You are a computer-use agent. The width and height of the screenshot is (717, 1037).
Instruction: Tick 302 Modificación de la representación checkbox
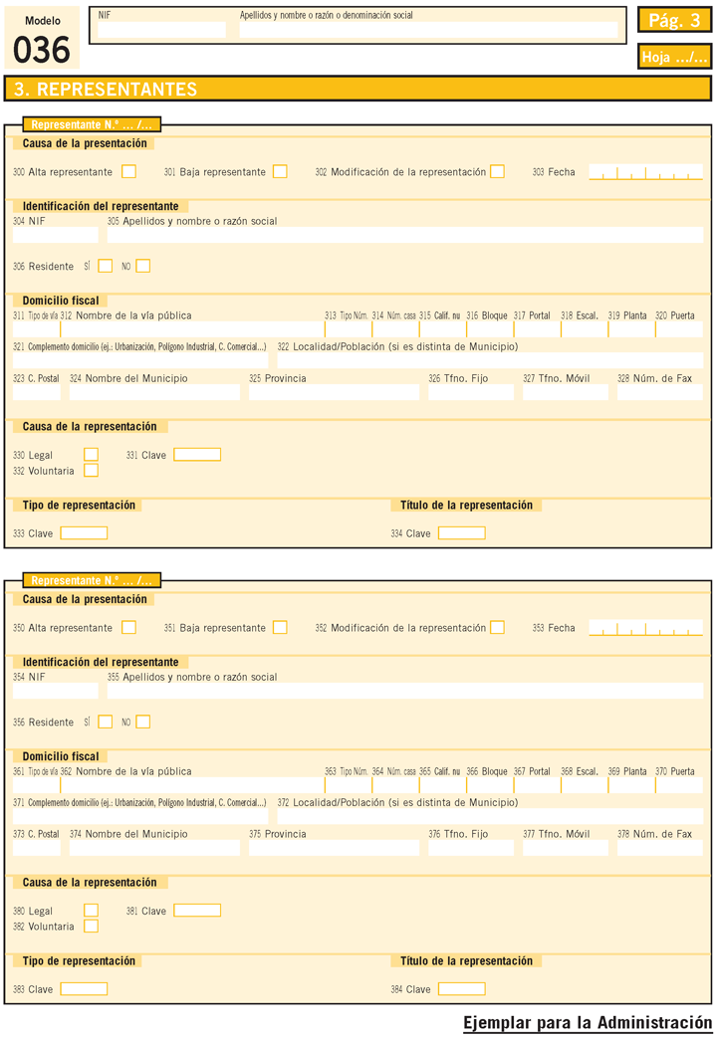[497, 171]
